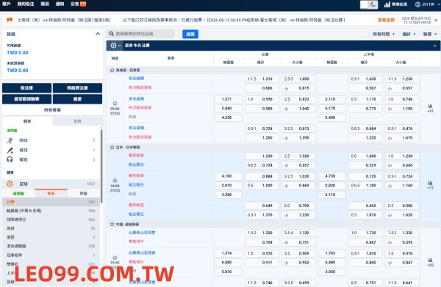
Task: Switch to the Today tab under football
Action: pyautogui.click(x=51, y=194)
